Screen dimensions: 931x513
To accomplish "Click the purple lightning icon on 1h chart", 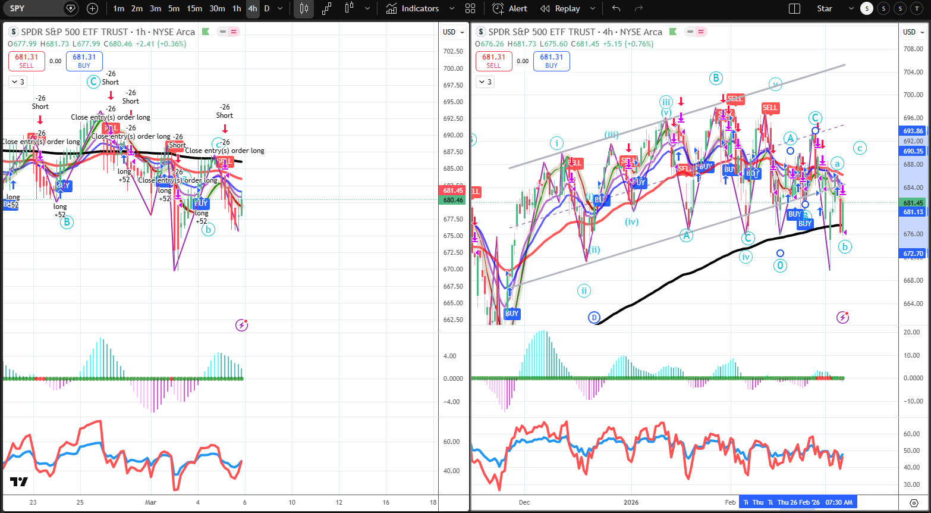I will pyautogui.click(x=241, y=325).
